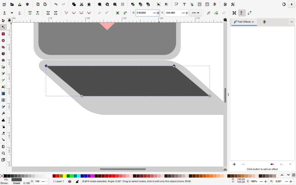This screenshot has width=296, height=185.
Task: Show the previous palette row
Action: [282, 175]
